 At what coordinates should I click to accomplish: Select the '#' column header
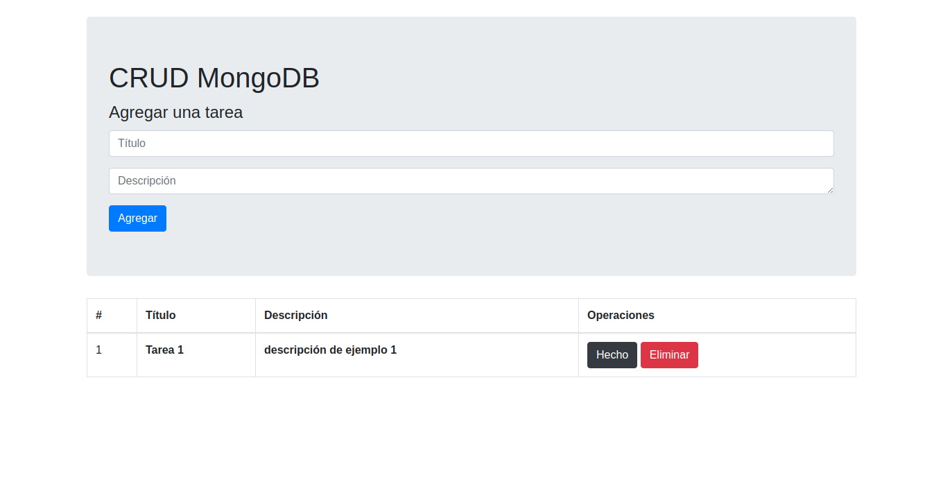tap(112, 316)
